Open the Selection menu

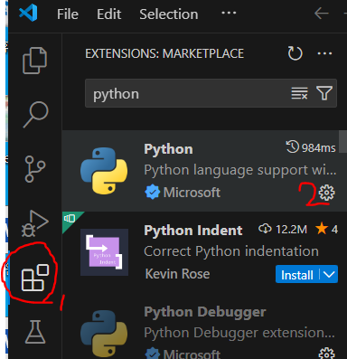click(x=169, y=14)
